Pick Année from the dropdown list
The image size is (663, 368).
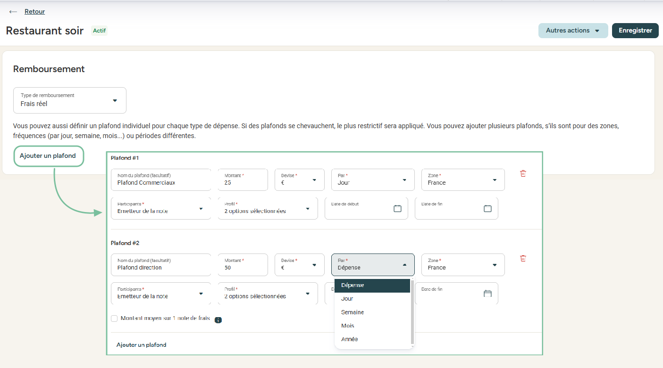(x=349, y=339)
